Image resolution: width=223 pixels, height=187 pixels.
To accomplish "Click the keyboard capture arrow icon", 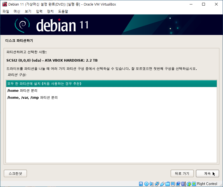I will 194,184.
